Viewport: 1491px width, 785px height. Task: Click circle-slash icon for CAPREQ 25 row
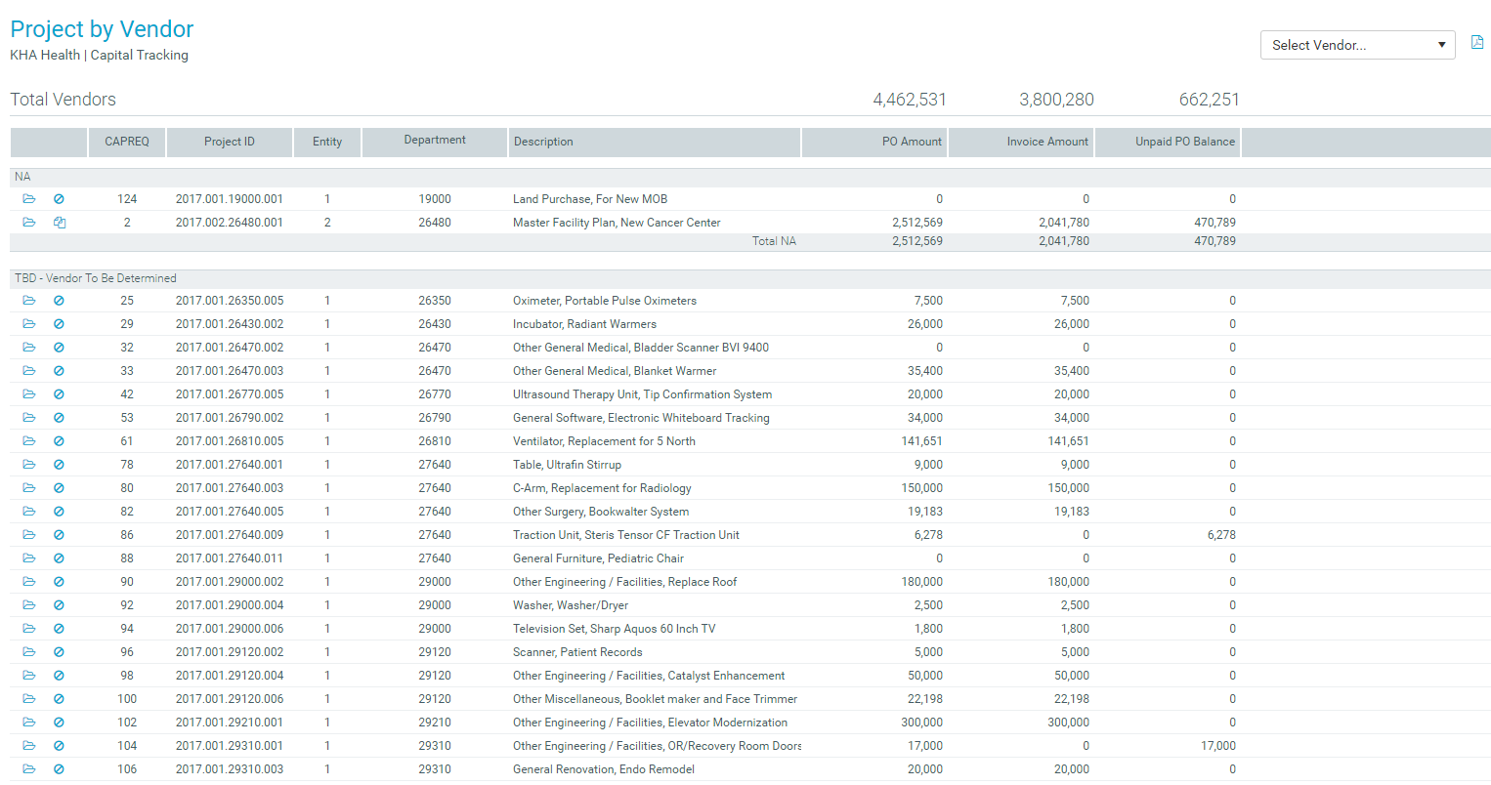click(59, 301)
